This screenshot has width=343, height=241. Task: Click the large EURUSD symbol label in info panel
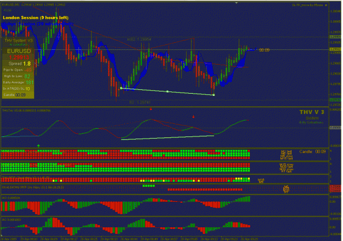coord(19,51)
